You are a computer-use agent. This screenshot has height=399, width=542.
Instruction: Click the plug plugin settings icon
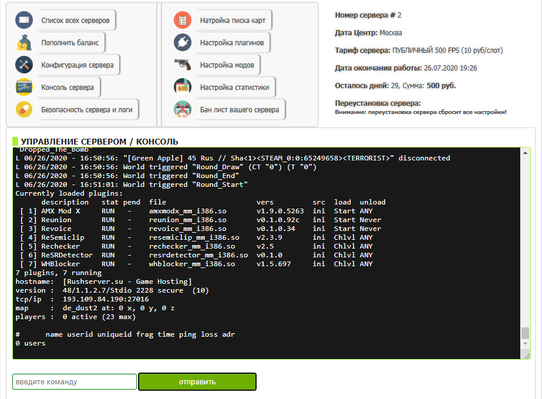183,42
